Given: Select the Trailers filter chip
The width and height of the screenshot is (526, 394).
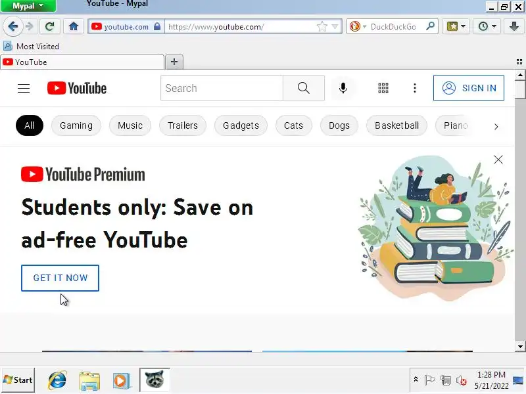Looking at the screenshot, I should click(x=183, y=125).
